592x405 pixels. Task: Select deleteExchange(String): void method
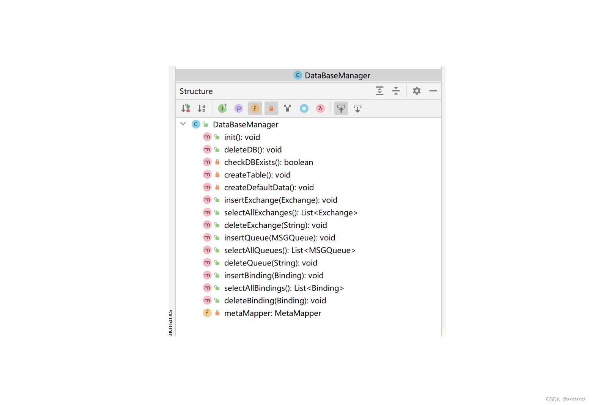click(276, 225)
